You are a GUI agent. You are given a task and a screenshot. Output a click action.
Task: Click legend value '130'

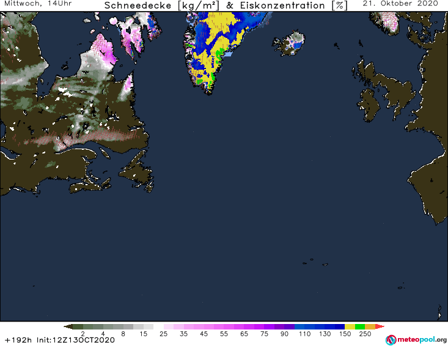pos(325,334)
